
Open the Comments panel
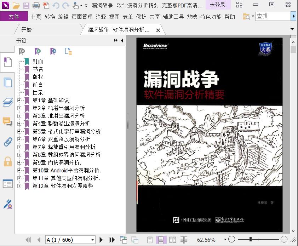tap(7, 122)
